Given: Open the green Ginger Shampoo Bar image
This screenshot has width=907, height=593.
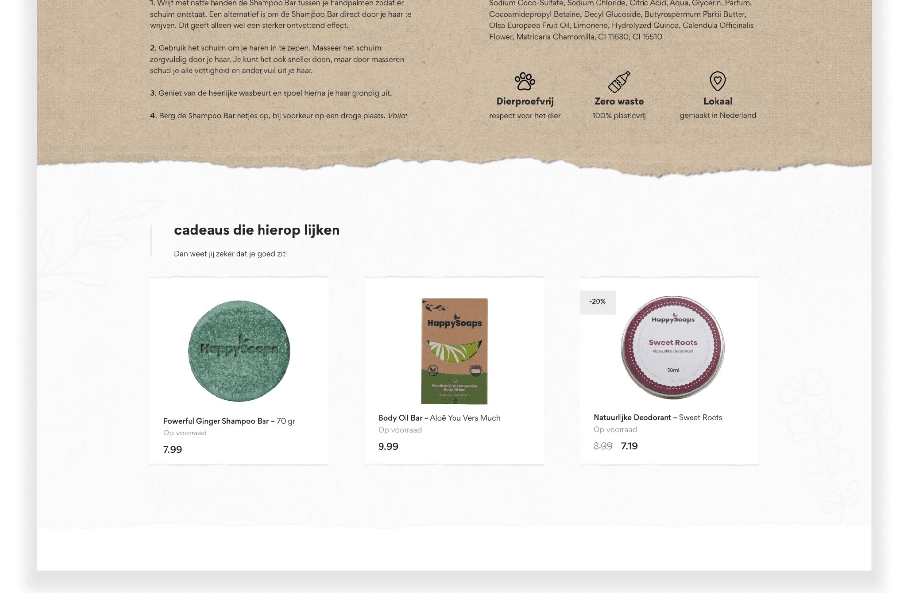Looking at the screenshot, I should click(239, 351).
